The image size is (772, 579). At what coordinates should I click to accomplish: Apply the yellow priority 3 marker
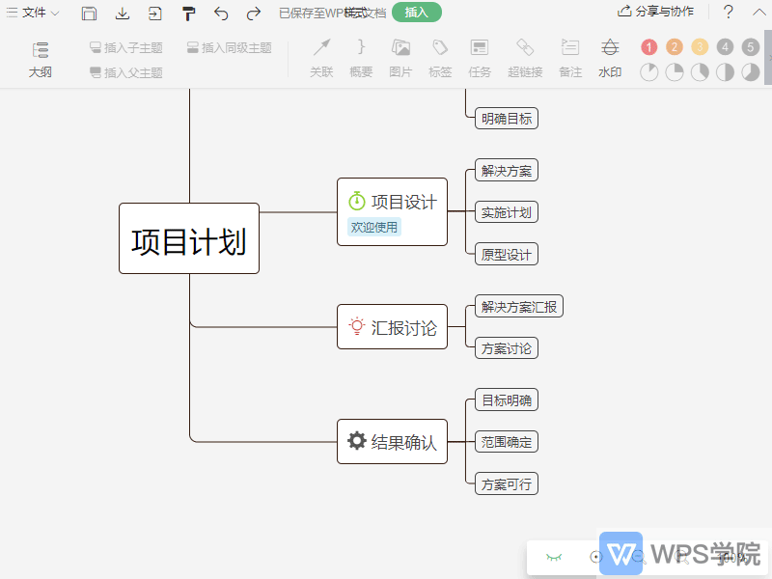tap(700, 47)
